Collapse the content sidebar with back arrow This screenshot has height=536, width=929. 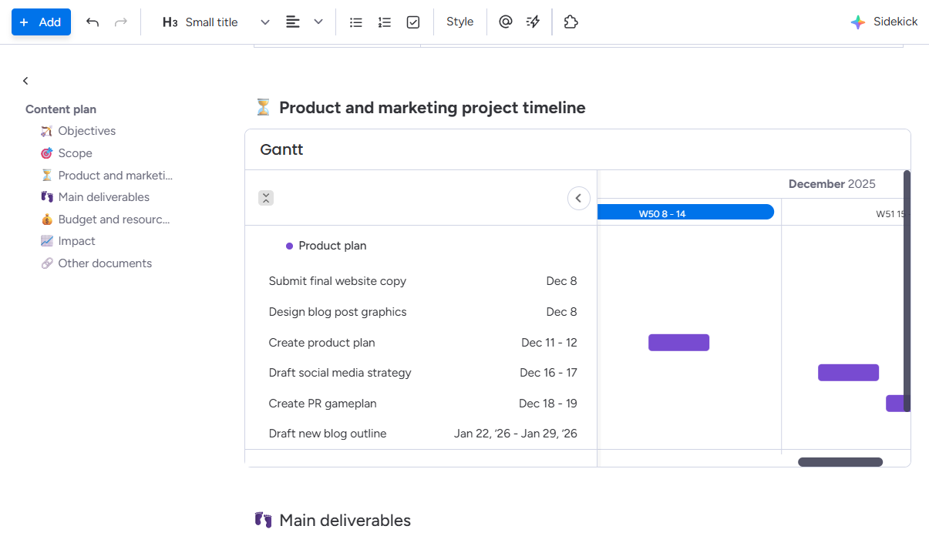pyautogui.click(x=25, y=81)
